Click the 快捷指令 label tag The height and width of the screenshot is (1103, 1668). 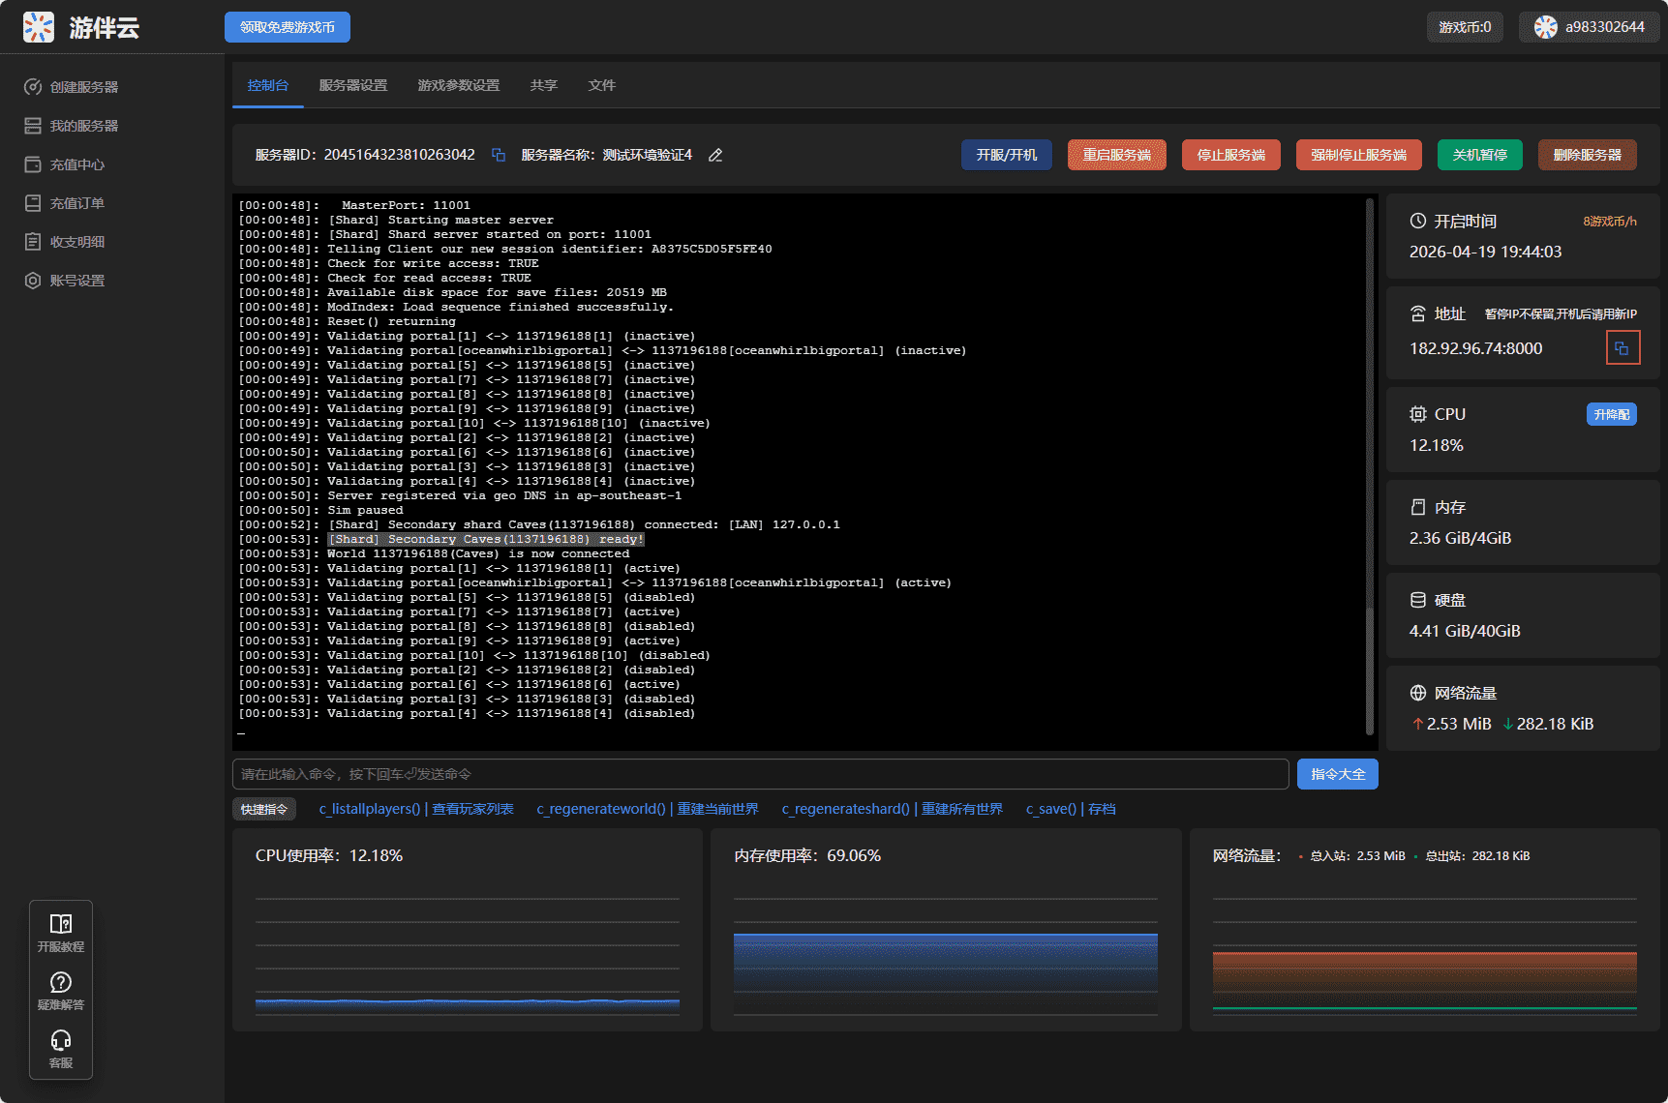[x=264, y=809]
